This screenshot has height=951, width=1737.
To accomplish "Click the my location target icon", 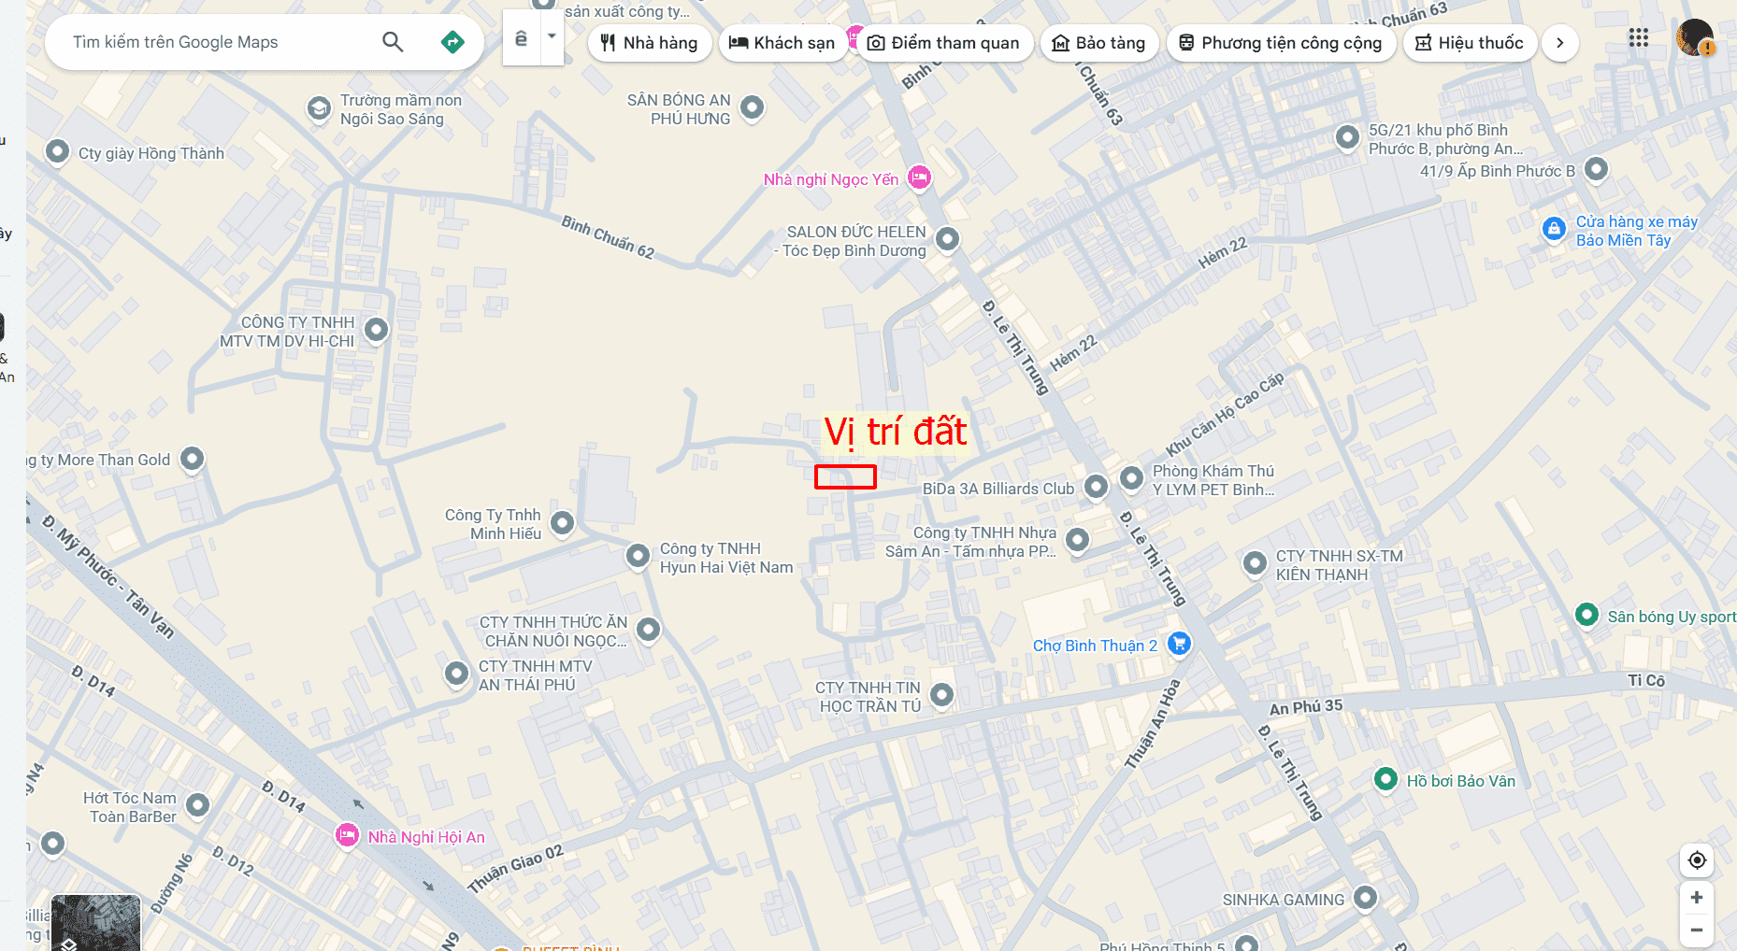I will (1697, 860).
